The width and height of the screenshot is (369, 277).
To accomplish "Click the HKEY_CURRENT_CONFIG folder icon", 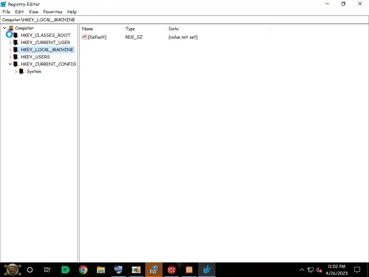I will tap(16, 64).
